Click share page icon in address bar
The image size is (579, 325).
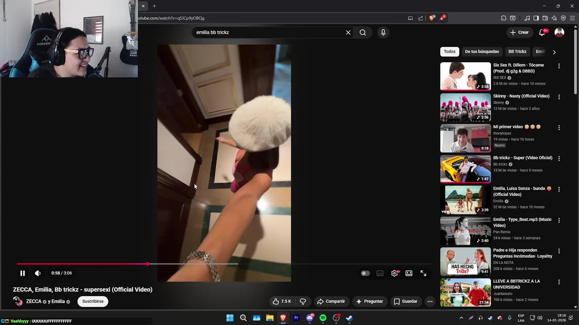421,18
